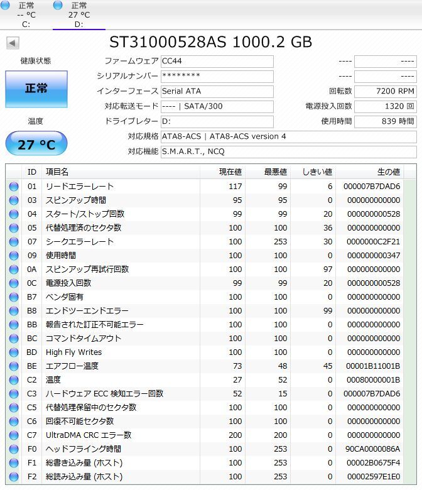Select the 回復不可能セクタ数 attribute name
The width and height of the screenshot is (422, 490).
80,422
